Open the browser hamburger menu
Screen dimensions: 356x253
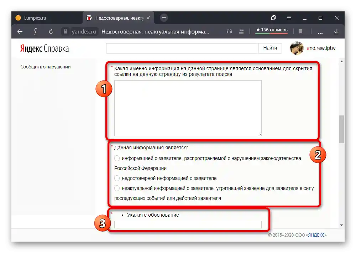pos(289,18)
